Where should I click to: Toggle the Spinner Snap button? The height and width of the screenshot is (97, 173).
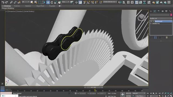(96, 2)
